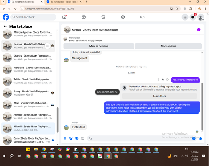Choose a sticker from the composer

[77, 138]
